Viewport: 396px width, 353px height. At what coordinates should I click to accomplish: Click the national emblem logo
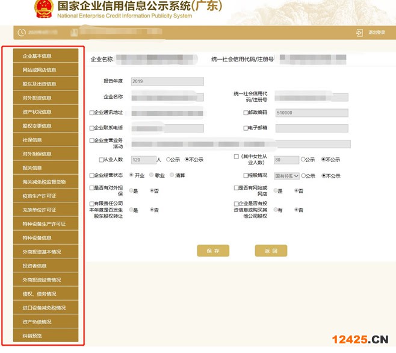44,8
